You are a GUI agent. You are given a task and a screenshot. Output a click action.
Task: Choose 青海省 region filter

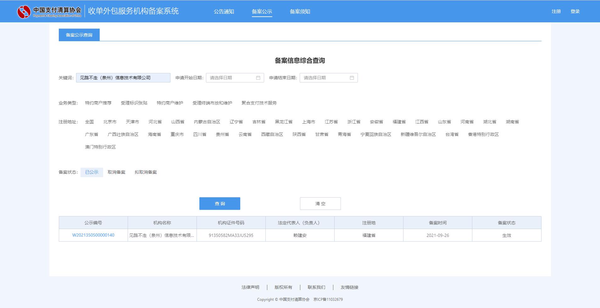pyautogui.click(x=344, y=134)
